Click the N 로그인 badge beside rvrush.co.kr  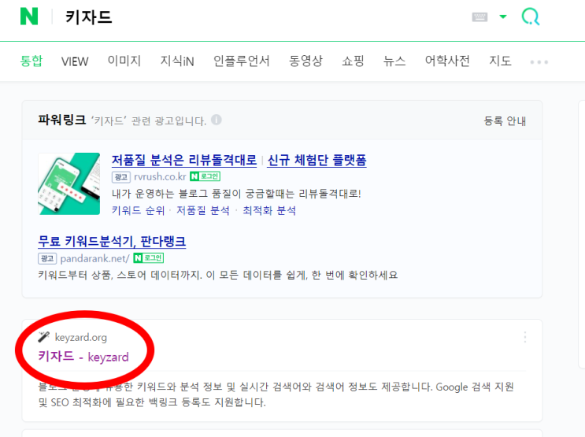point(205,176)
